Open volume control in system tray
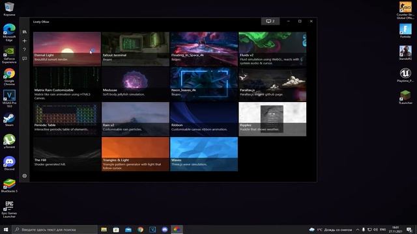Screen dimensions: 417x234 tap(375, 229)
